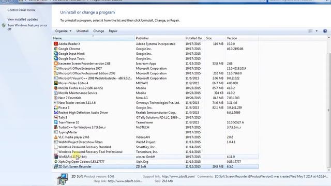The height and width of the screenshot is (186, 331).
Task: Open the Organize dropdown menu
Action: 63,31
